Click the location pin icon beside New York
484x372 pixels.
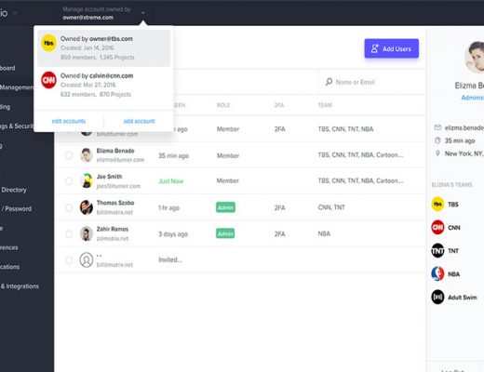(437, 153)
